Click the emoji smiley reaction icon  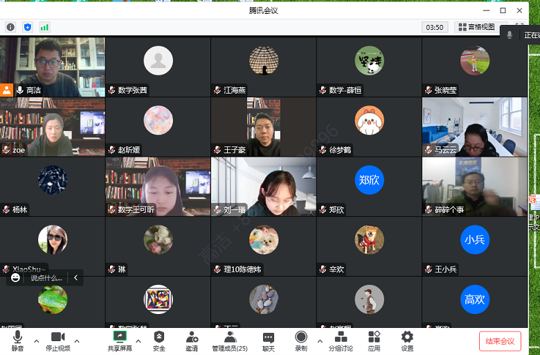pyautogui.click(x=16, y=277)
